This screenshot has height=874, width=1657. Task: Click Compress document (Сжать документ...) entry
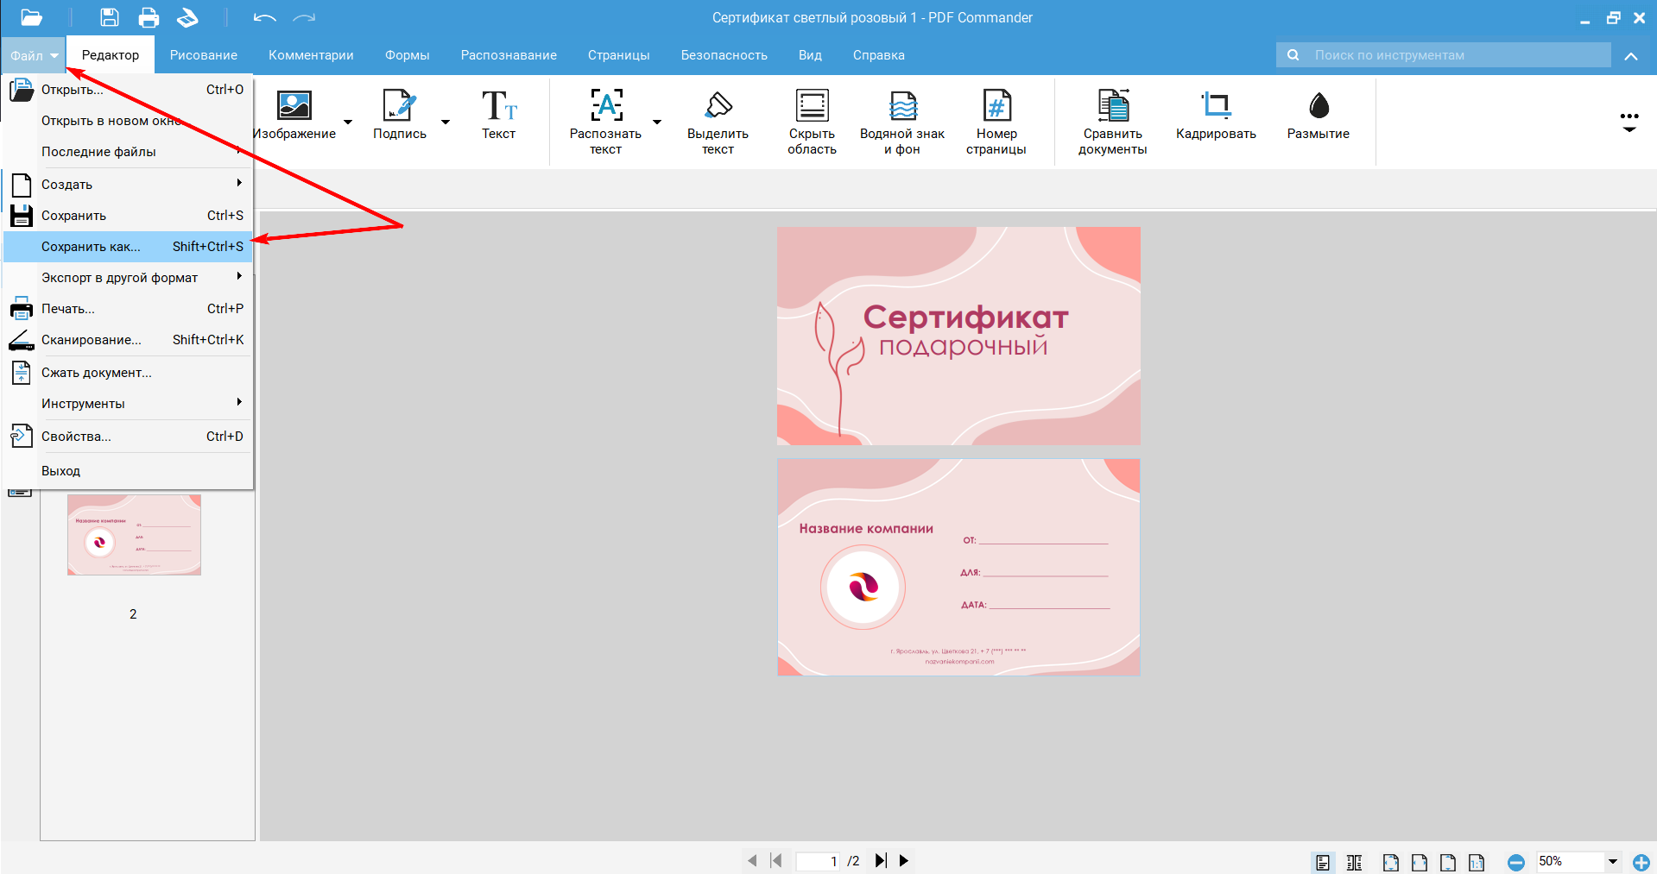pyautogui.click(x=96, y=373)
